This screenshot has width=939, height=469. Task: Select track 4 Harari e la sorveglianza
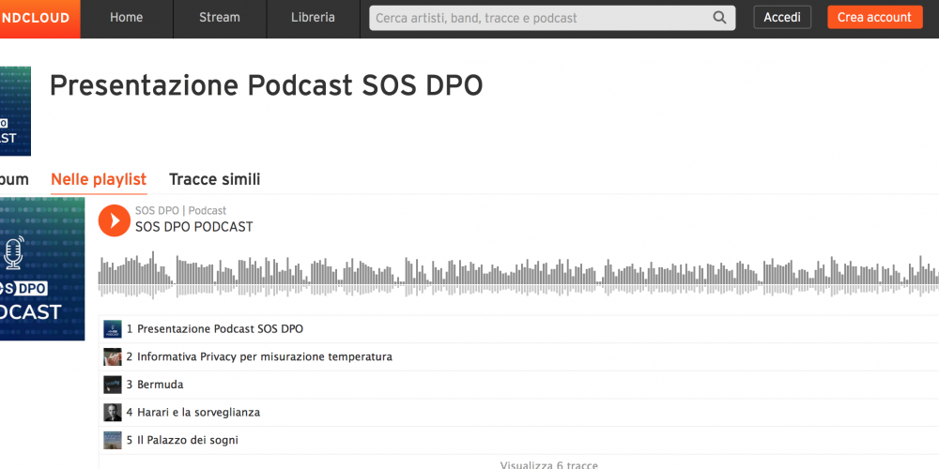(518, 412)
